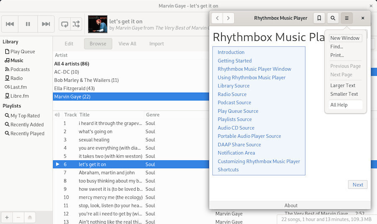The image size is (377, 224).
Task: Select New Window menu item
Action: [x=345, y=38]
